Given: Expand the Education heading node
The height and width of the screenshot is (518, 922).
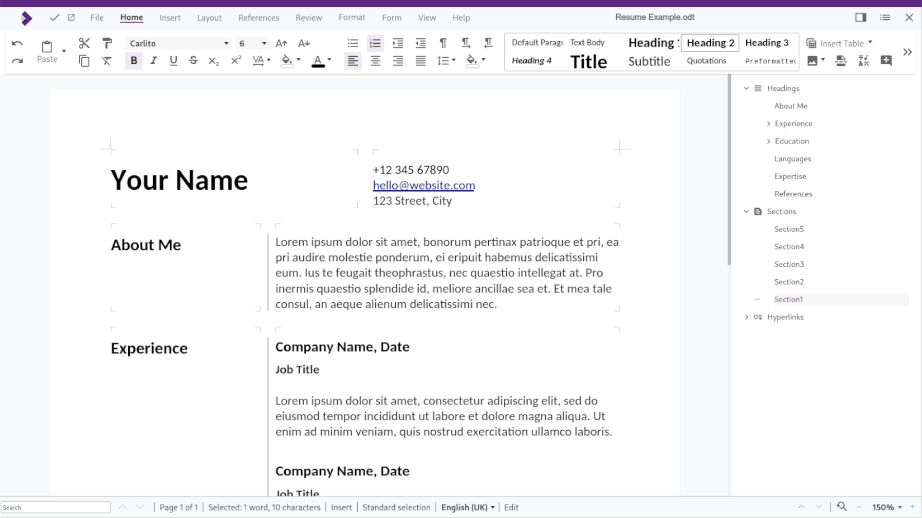Looking at the screenshot, I should click(768, 141).
